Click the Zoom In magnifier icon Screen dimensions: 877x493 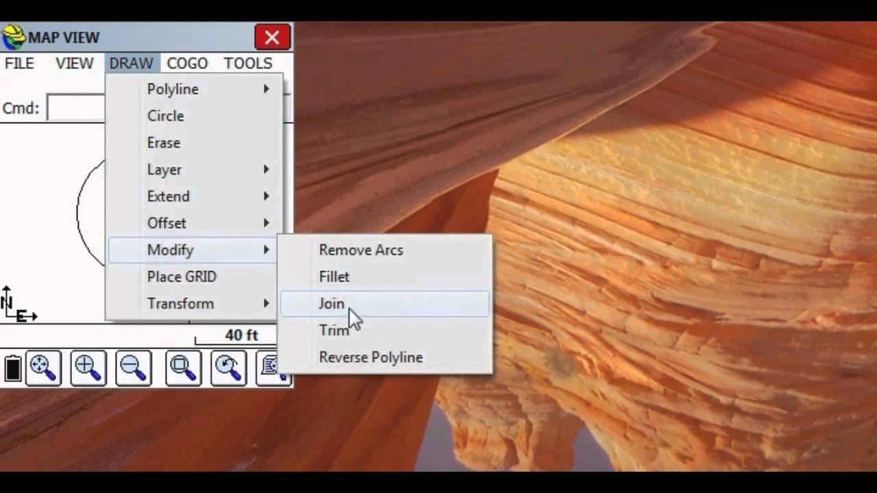(88, 368)
